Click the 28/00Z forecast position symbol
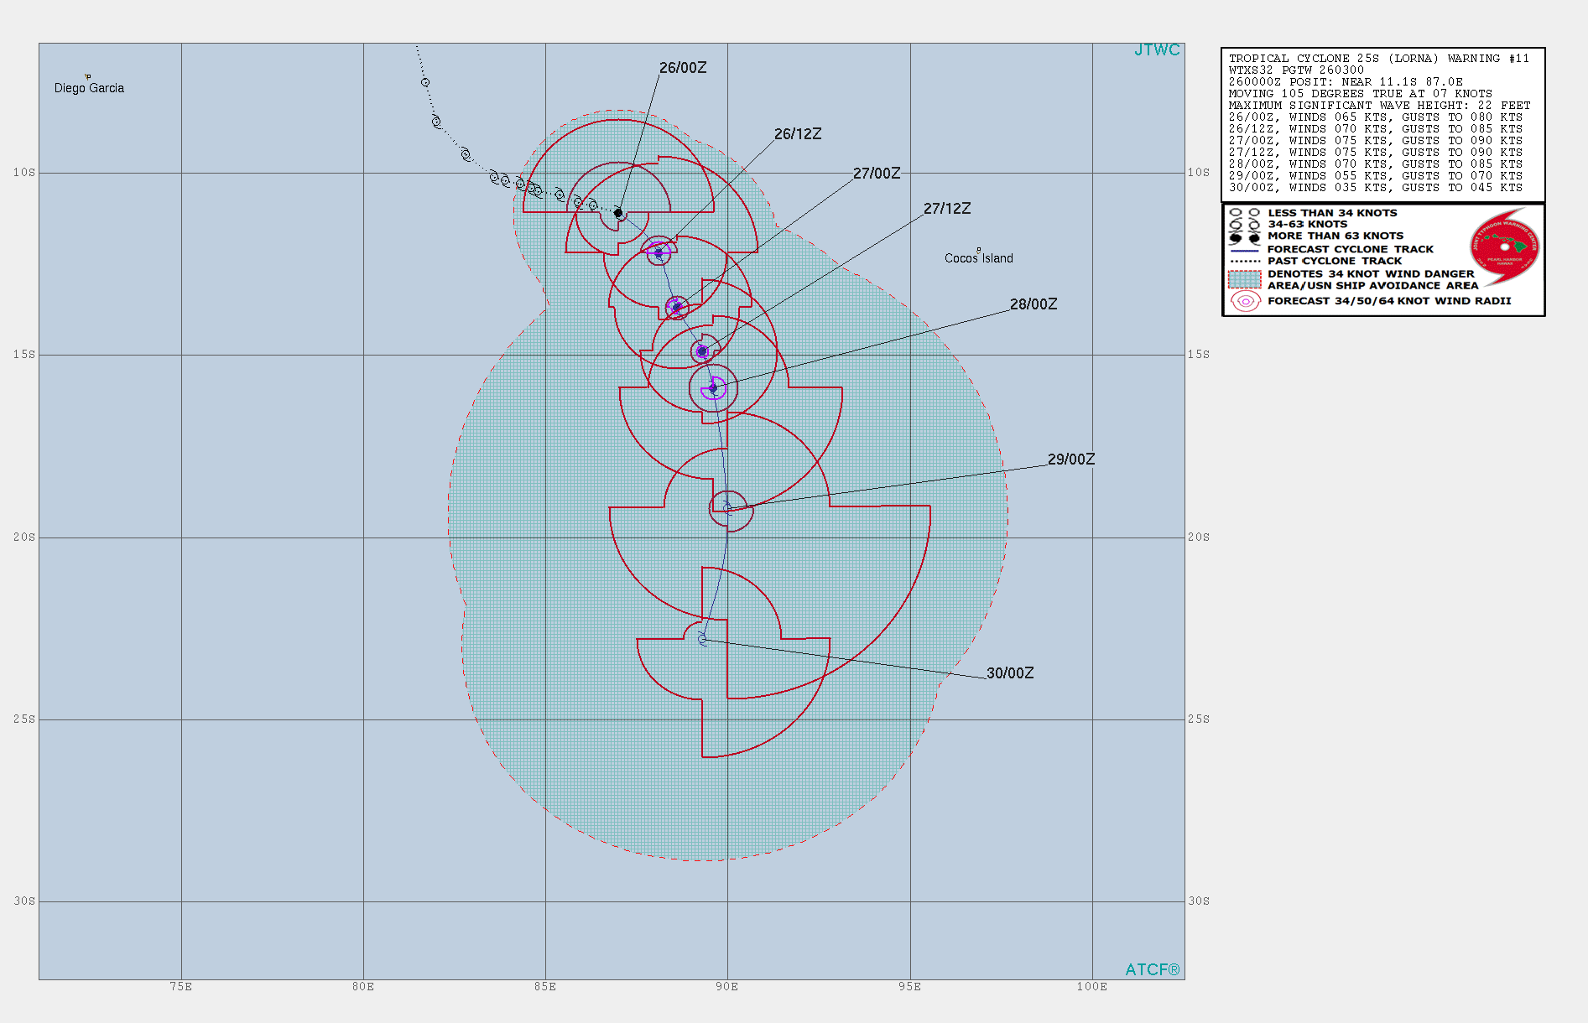This screenshot has height=1023, width=1588. point(713,387)
